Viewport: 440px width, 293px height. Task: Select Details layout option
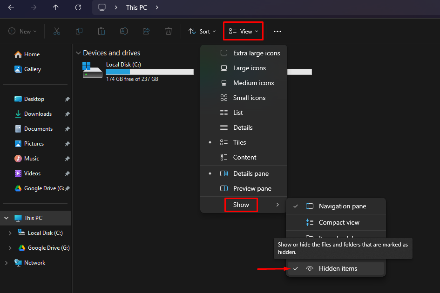pos(244,127)
